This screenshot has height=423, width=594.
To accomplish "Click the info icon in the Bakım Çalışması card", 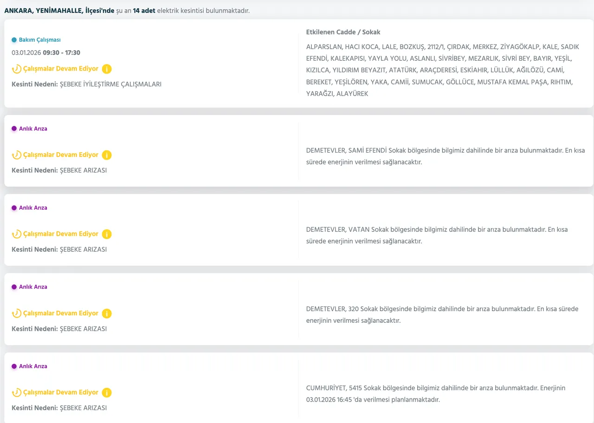I will [x=106, y=69].
